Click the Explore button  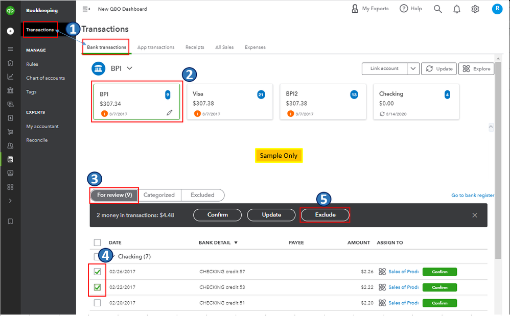476,69
